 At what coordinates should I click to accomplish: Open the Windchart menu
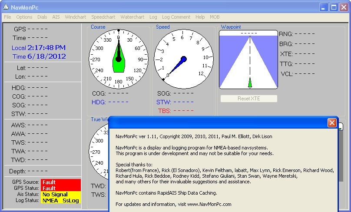(x=76, y=17)
